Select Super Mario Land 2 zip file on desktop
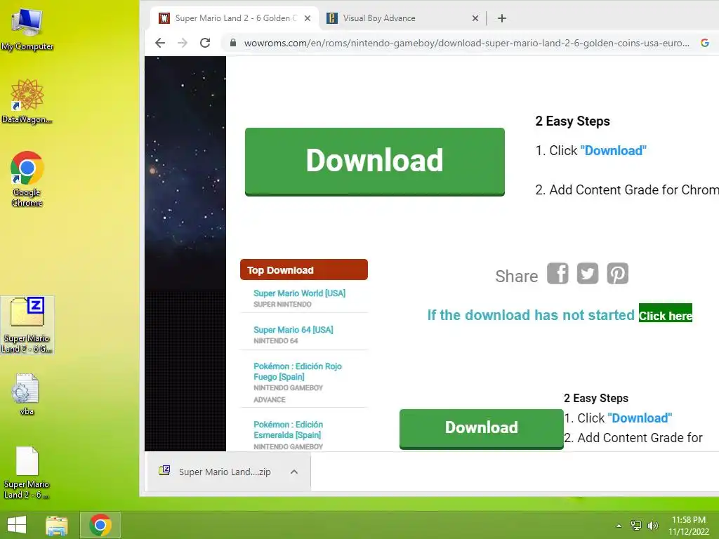 [27, 325]
